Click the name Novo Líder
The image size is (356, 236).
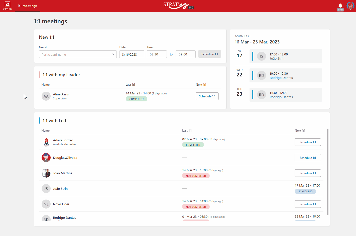[x=61, y=204]
